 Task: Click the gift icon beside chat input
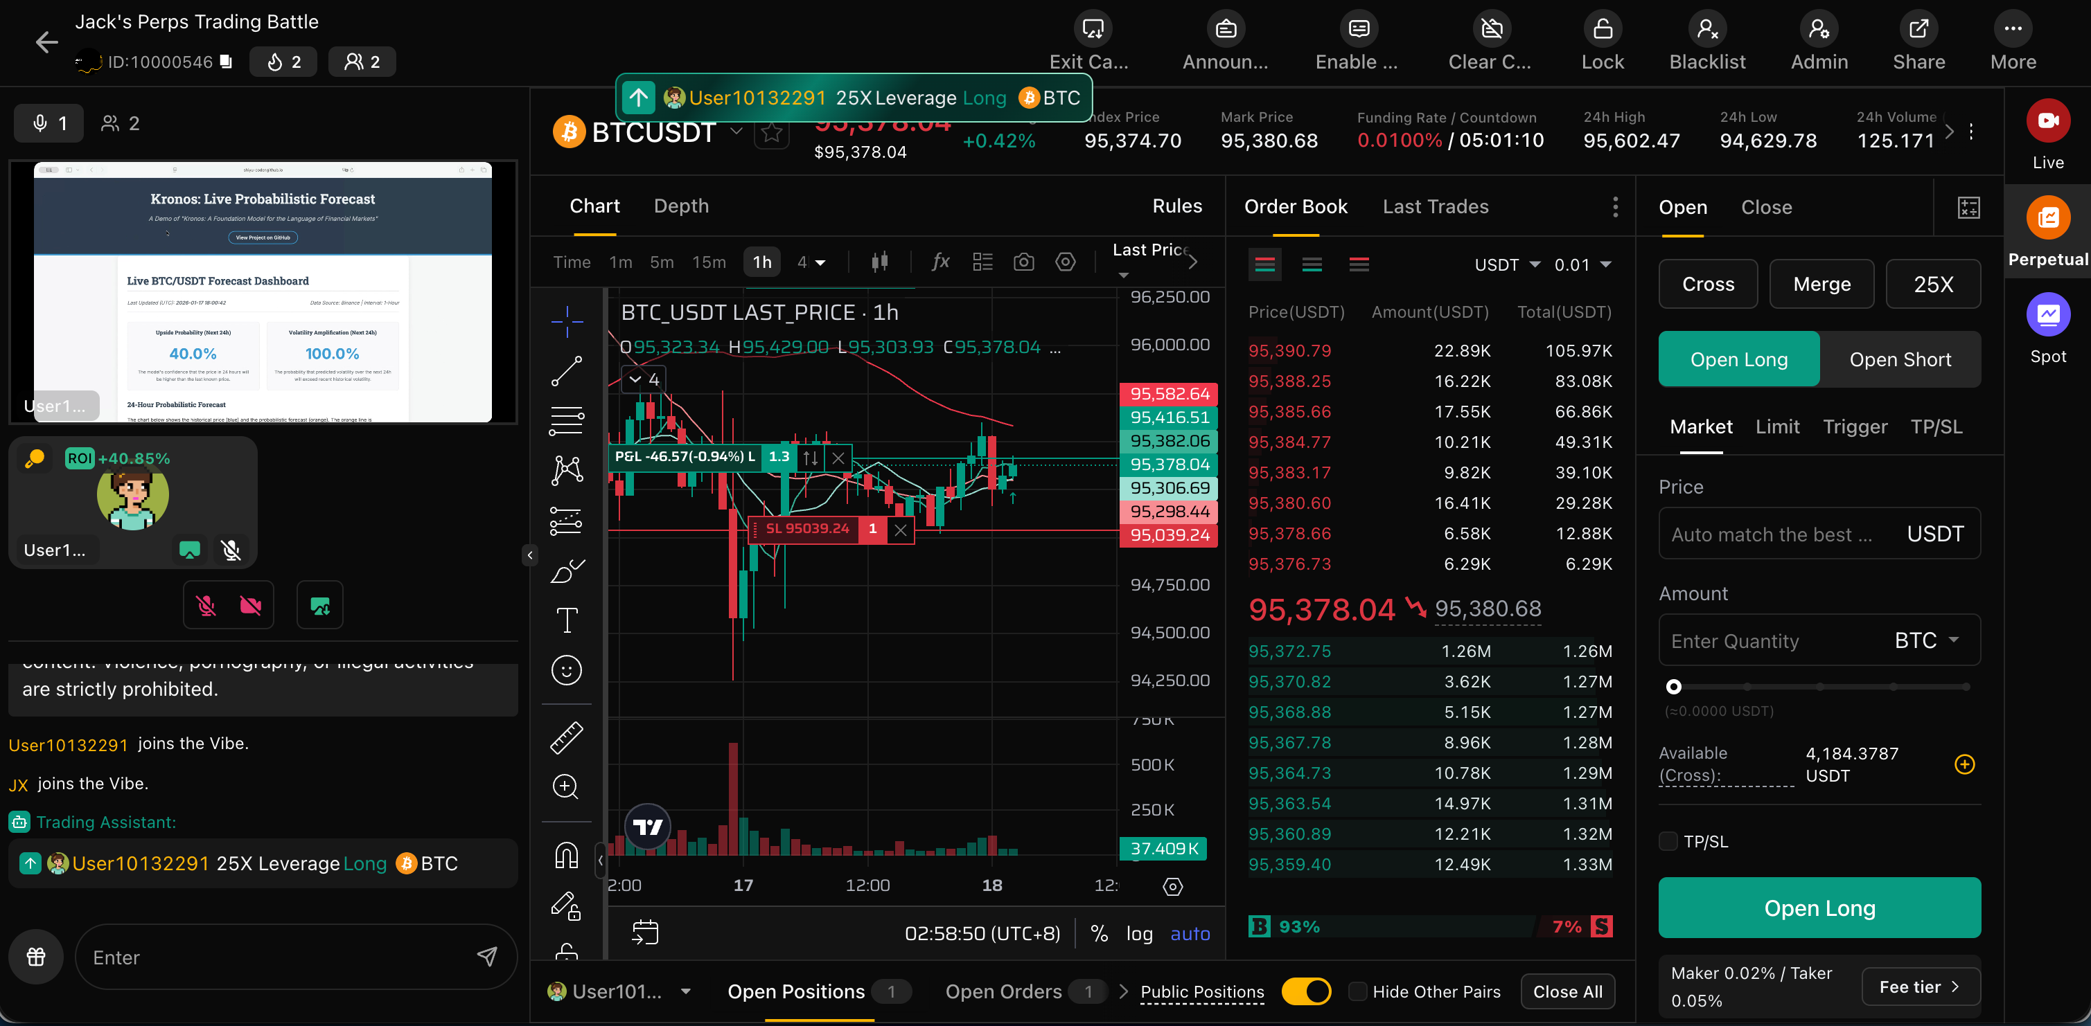point(37,956)
